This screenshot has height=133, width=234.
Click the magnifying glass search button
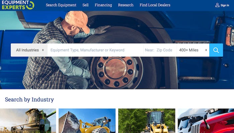click(x=216, y=50)
